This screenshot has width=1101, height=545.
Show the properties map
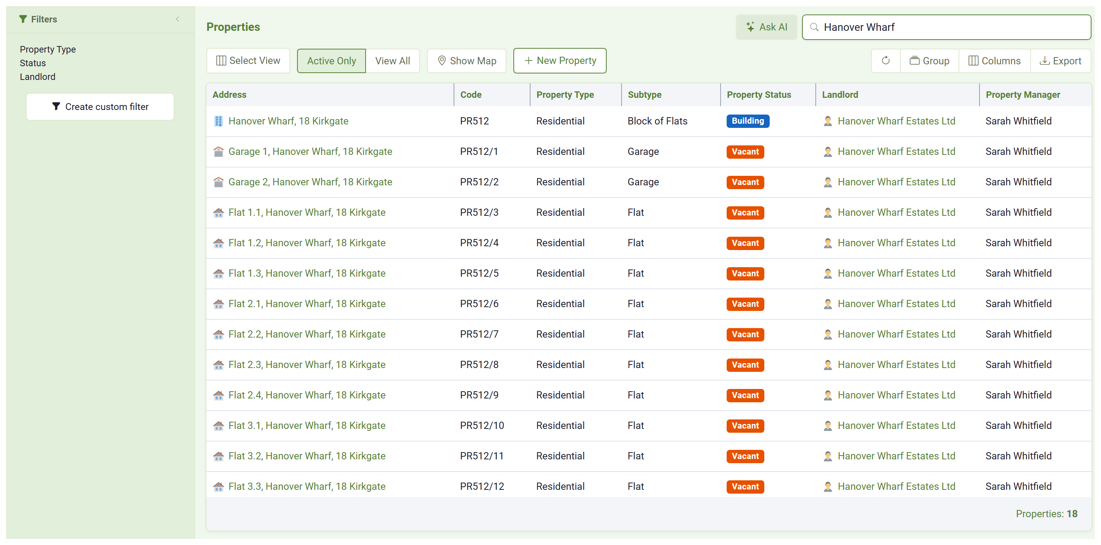pos(467,61)
